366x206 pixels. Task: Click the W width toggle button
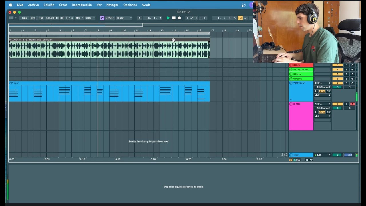[x=311, y=160]
